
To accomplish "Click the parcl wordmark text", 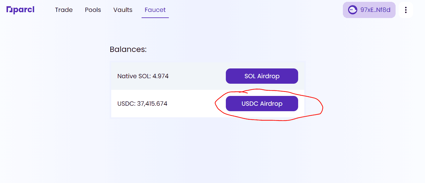I will point(24,10).
